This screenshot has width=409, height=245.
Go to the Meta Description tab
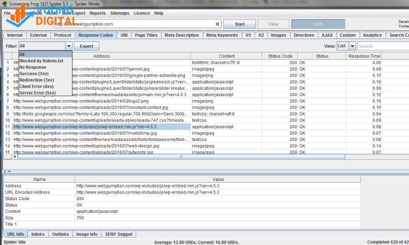coord(181,35)
